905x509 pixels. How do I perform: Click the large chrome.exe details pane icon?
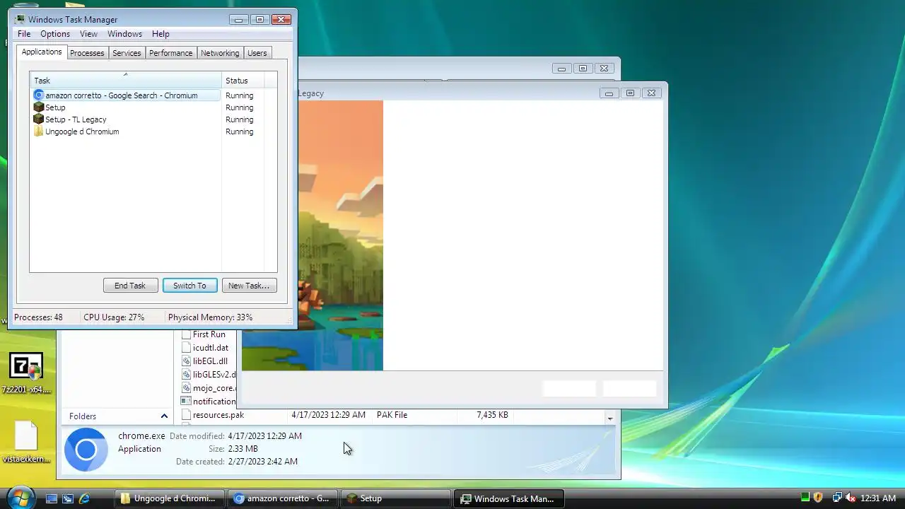tap(86, 450)
